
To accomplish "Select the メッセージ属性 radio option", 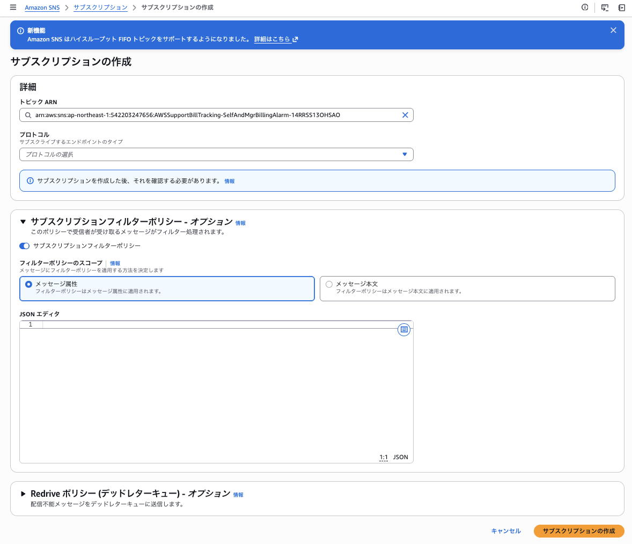I will (x=28, y=284).
